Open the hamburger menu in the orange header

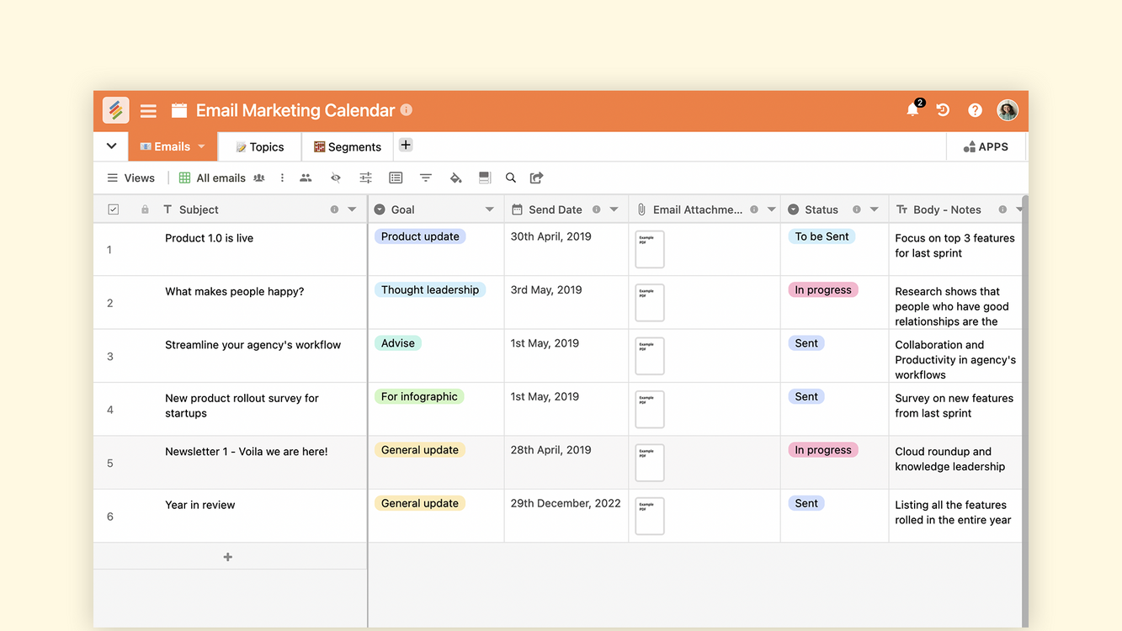pyautogui.click(x=148, y=111)
